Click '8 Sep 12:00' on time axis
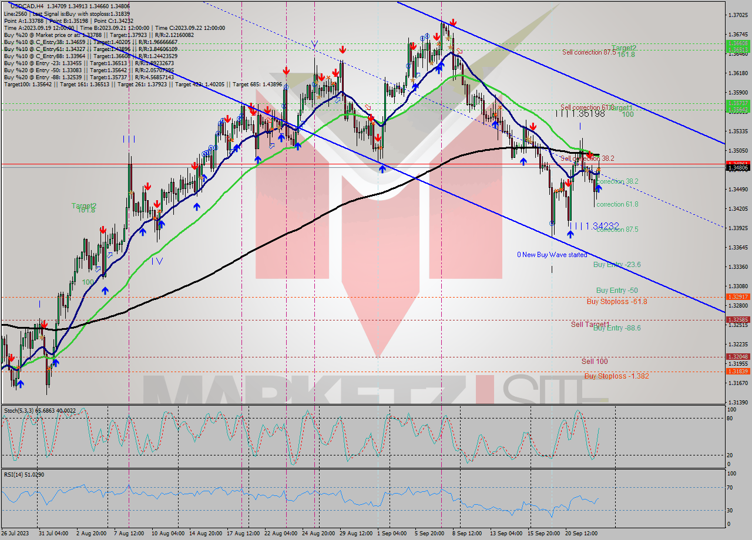752x540 pixels. tap(467, 534)
